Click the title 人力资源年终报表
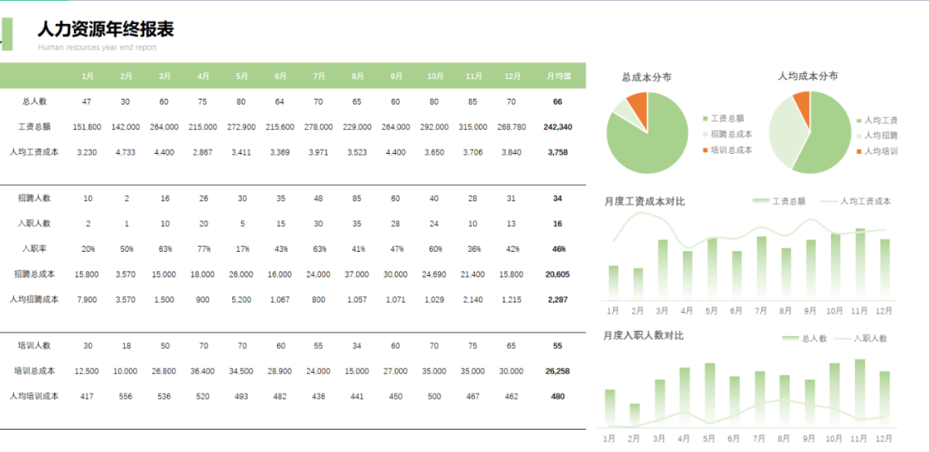This screenshot has width=929, height=452. (106, 27)
